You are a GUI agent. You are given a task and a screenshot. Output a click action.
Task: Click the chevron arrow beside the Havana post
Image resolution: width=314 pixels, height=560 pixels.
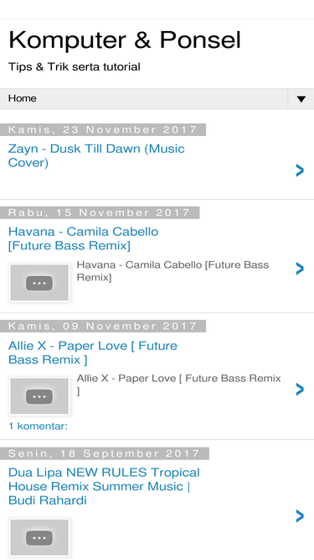tap(300, 269)
